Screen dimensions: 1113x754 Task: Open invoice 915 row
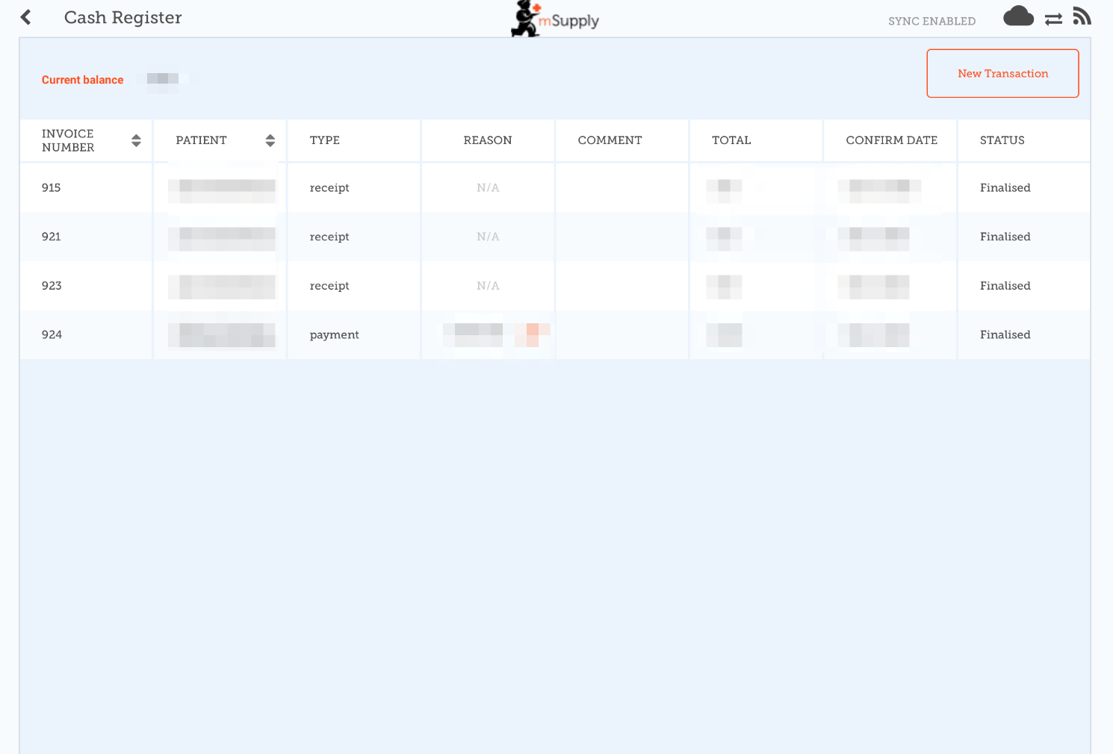click(x=52, y=187)
